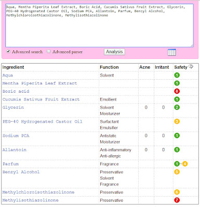Click Glycerin's Acne value 0

146,107
